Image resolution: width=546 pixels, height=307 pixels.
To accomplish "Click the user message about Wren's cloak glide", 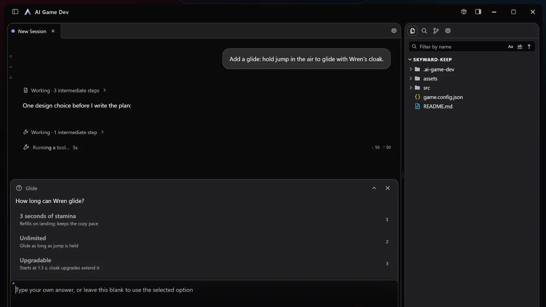I will [x=306, y=59].
